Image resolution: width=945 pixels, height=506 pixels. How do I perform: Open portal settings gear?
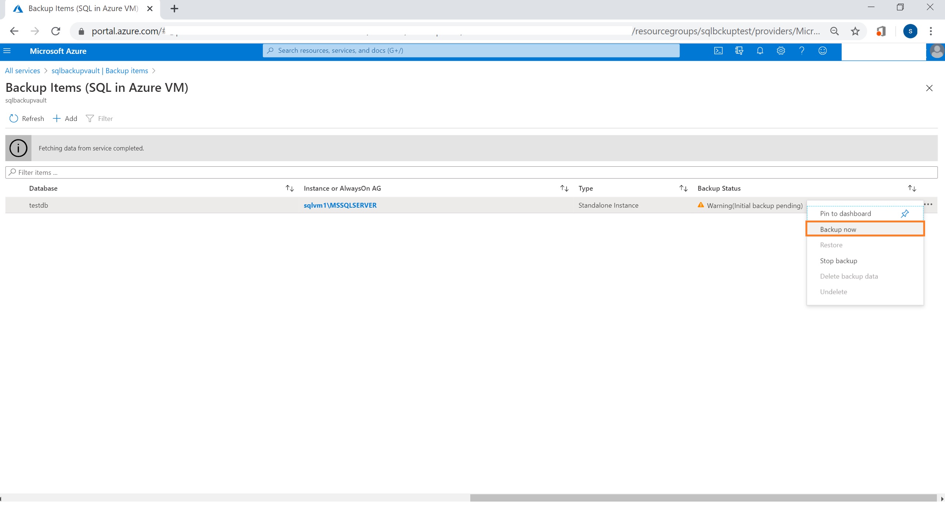pos(780,51)
